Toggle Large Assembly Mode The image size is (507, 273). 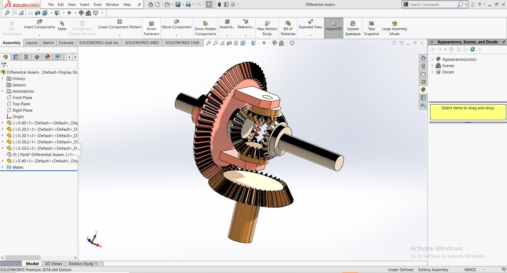pyautogui.click(x=395, y=28)
